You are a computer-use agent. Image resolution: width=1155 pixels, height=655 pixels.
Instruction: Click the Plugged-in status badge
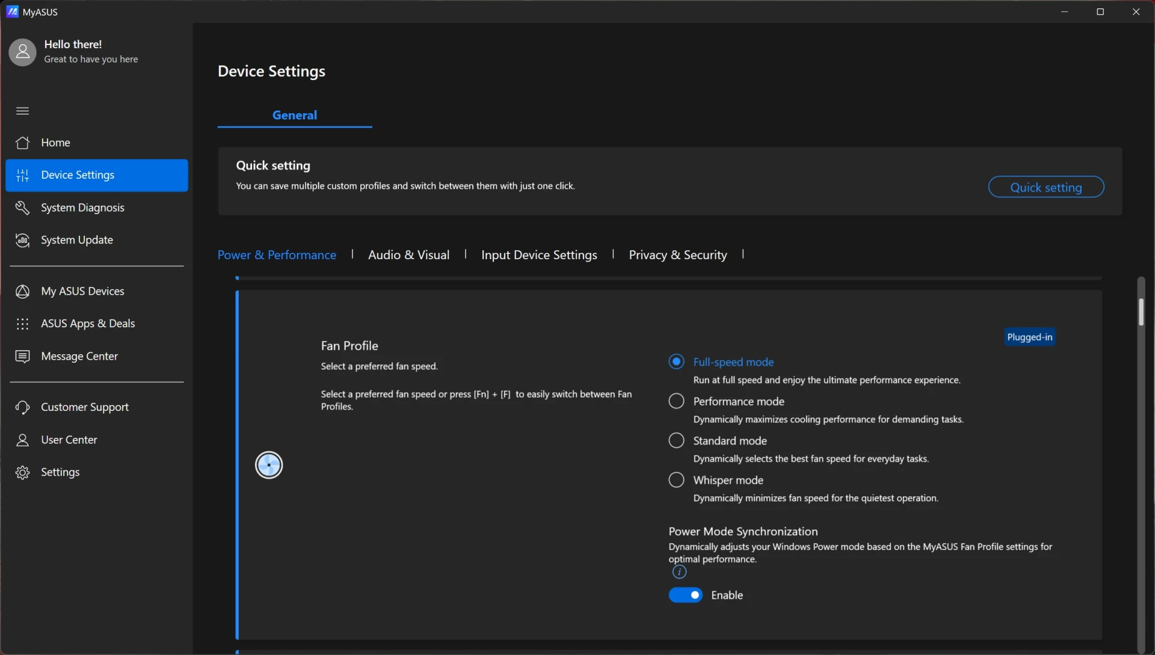coord(1030,337)
